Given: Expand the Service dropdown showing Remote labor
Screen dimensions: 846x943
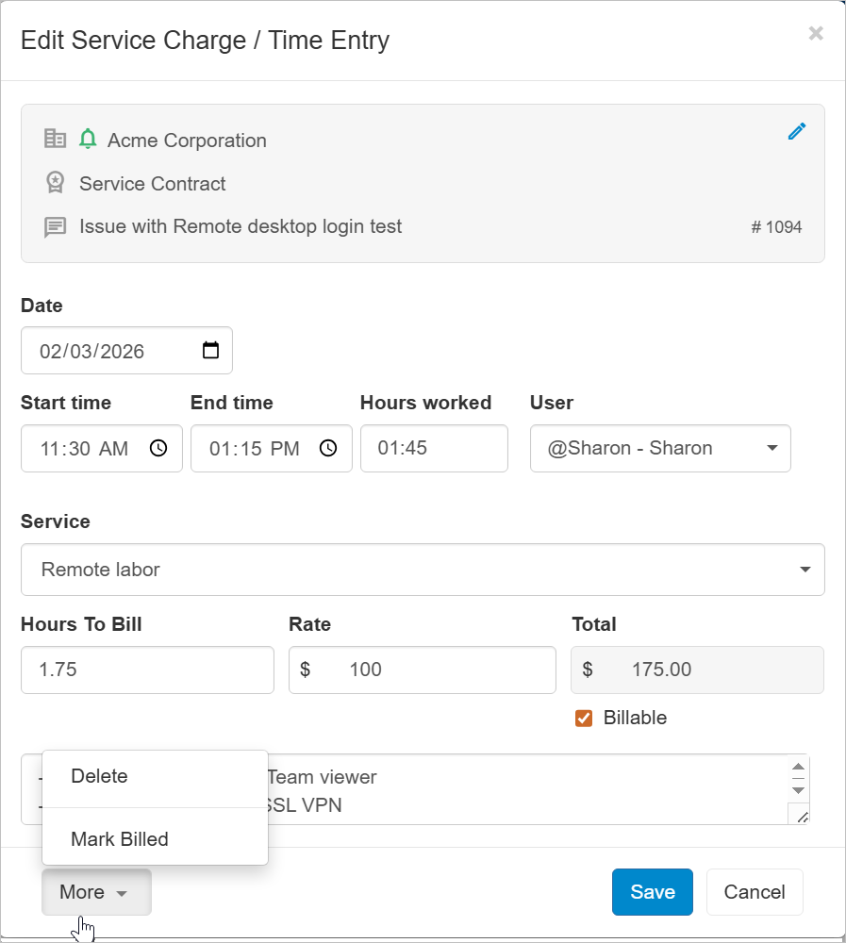Looking at the screenshot, I should click(x=804, y=570).
